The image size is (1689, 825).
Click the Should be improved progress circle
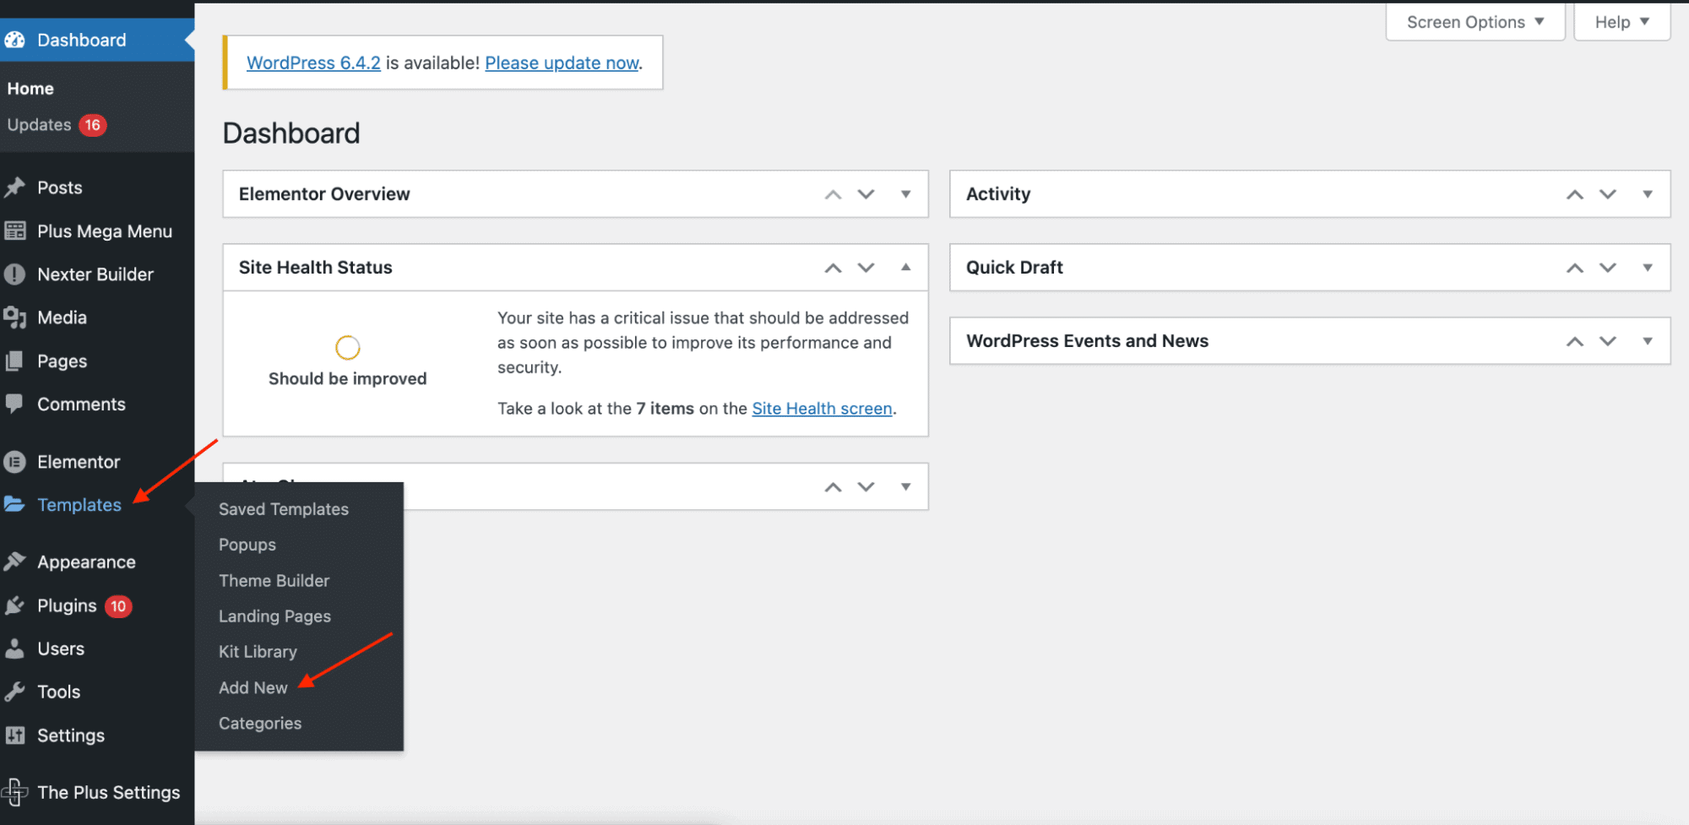tap(347, 346)
